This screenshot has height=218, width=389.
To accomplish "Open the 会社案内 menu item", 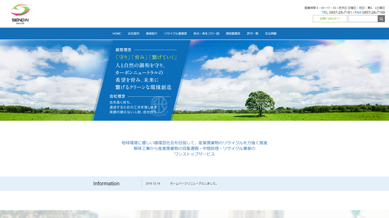I will tap(133, 34).
